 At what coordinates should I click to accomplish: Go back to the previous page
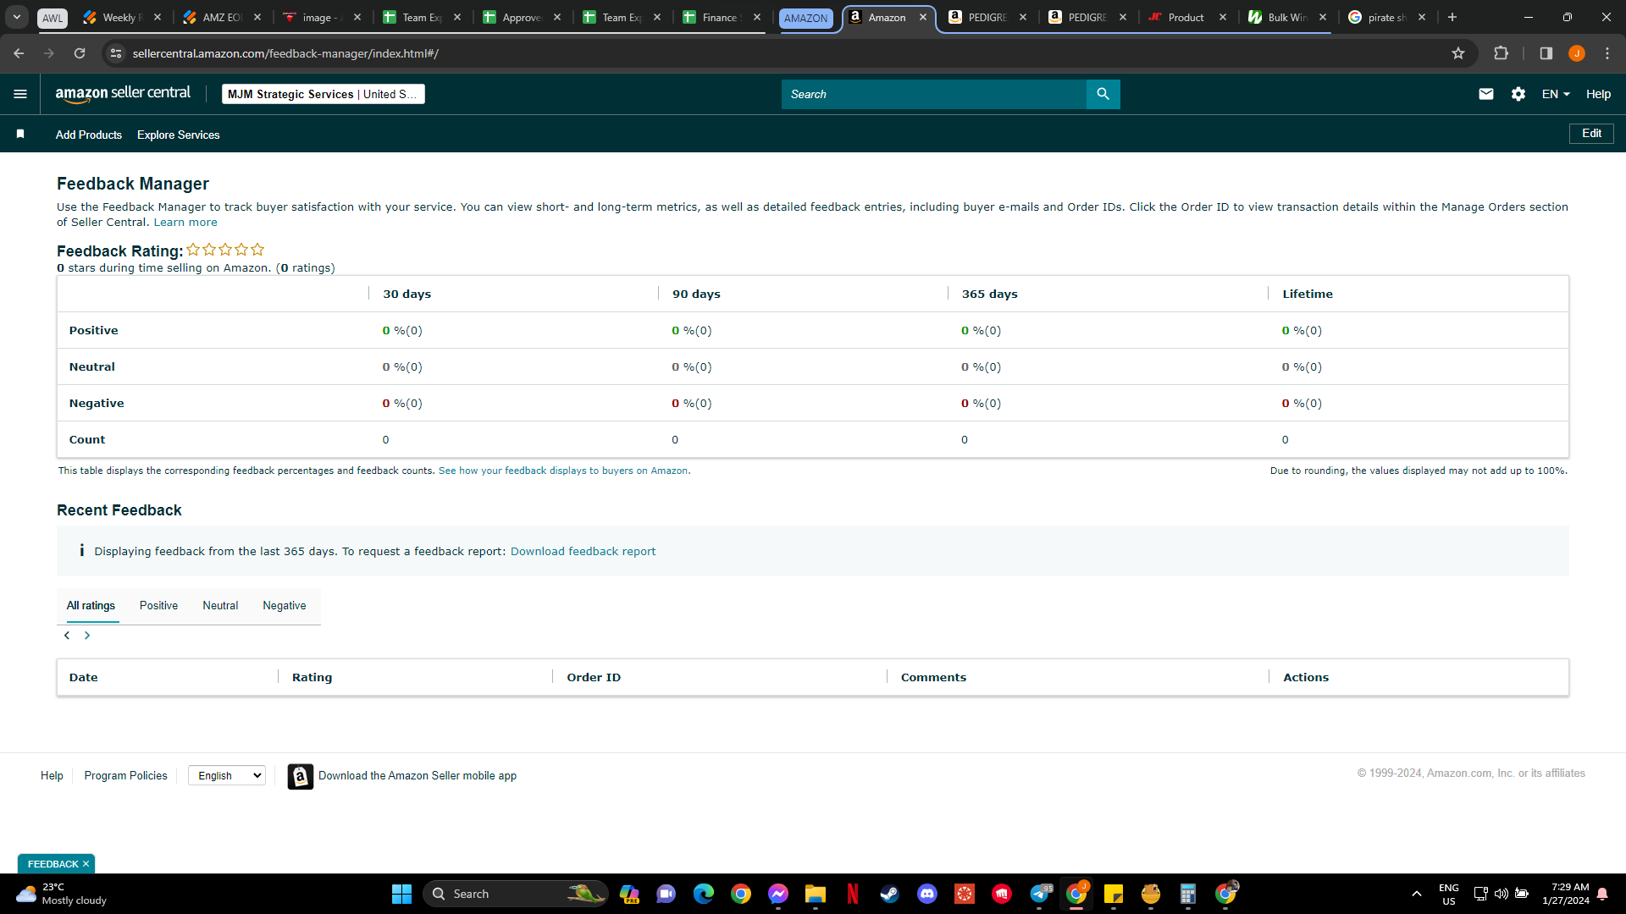point(19,53)
